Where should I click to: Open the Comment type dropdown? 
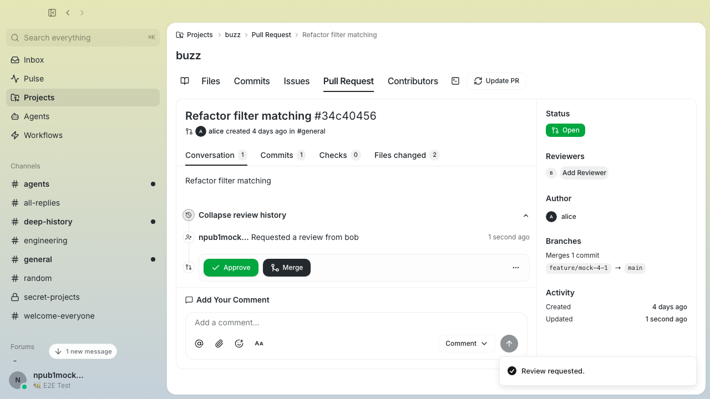pos(466,344)
